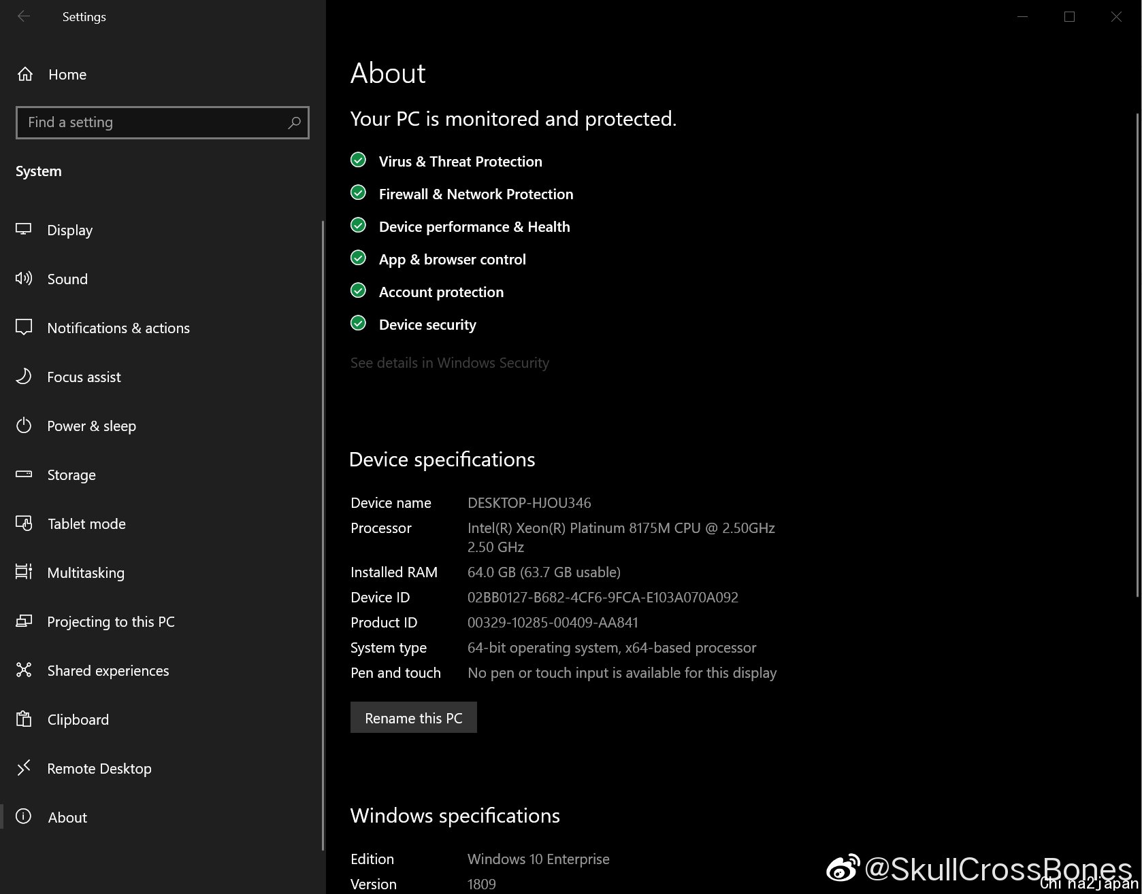
Task: Click the Multitasking icon
Action: (x=24, y=572)
